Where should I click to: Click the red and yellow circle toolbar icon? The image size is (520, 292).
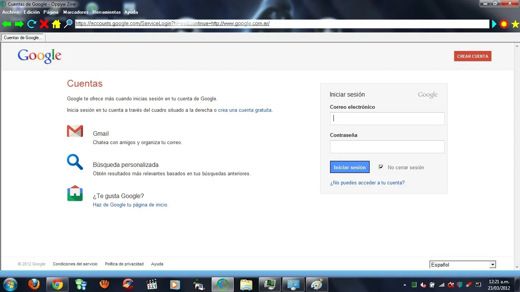tap(504, 24)
